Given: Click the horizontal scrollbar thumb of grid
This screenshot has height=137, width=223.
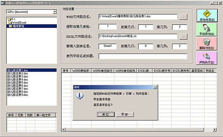Looking at the screenshot, I should [x=135, y=130].
